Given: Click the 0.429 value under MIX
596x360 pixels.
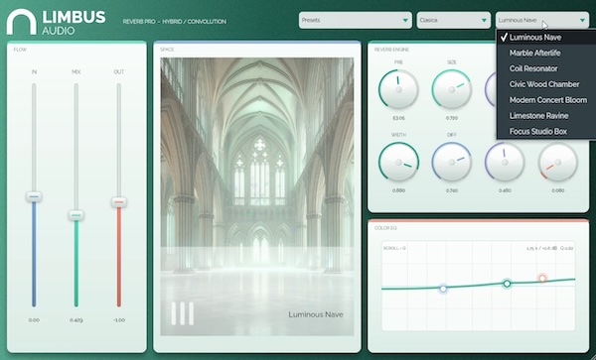Looking at the screenshot, I should 76,320.
